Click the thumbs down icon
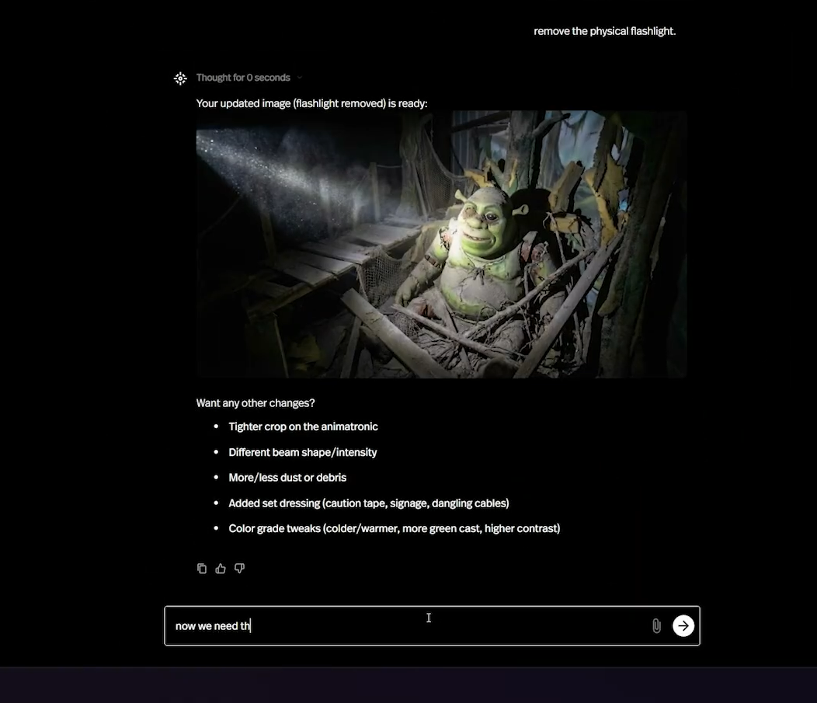 pyautogui.click(x=239, y=569)
